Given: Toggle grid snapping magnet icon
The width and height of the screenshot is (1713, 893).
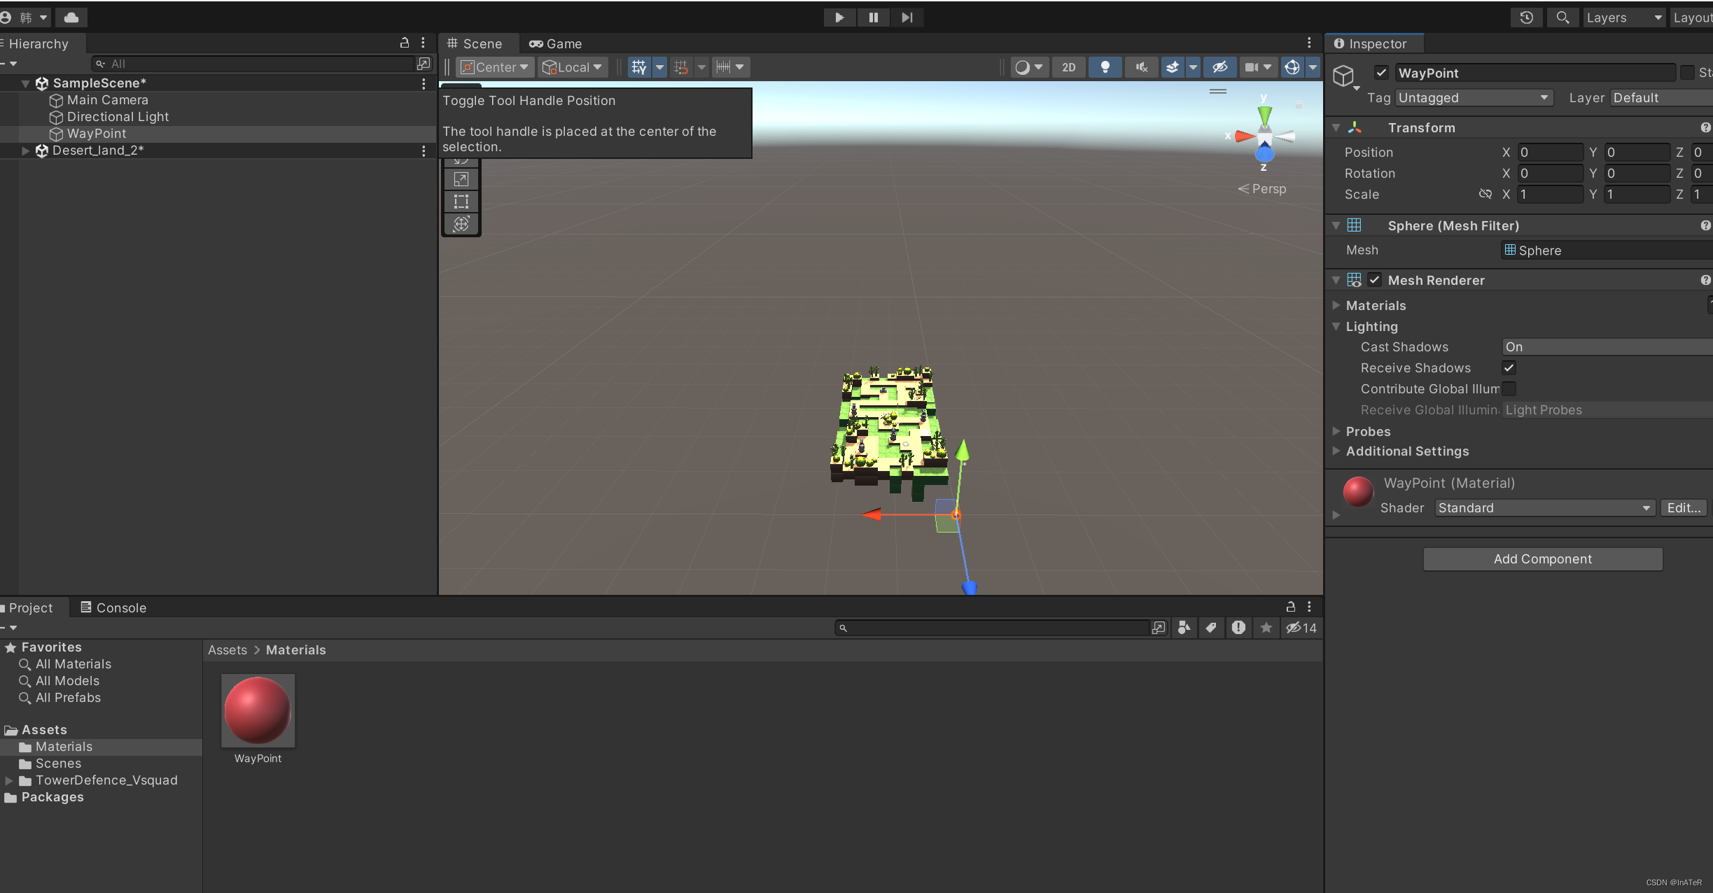Looking at the screenshot, I should tap(681, 67).
